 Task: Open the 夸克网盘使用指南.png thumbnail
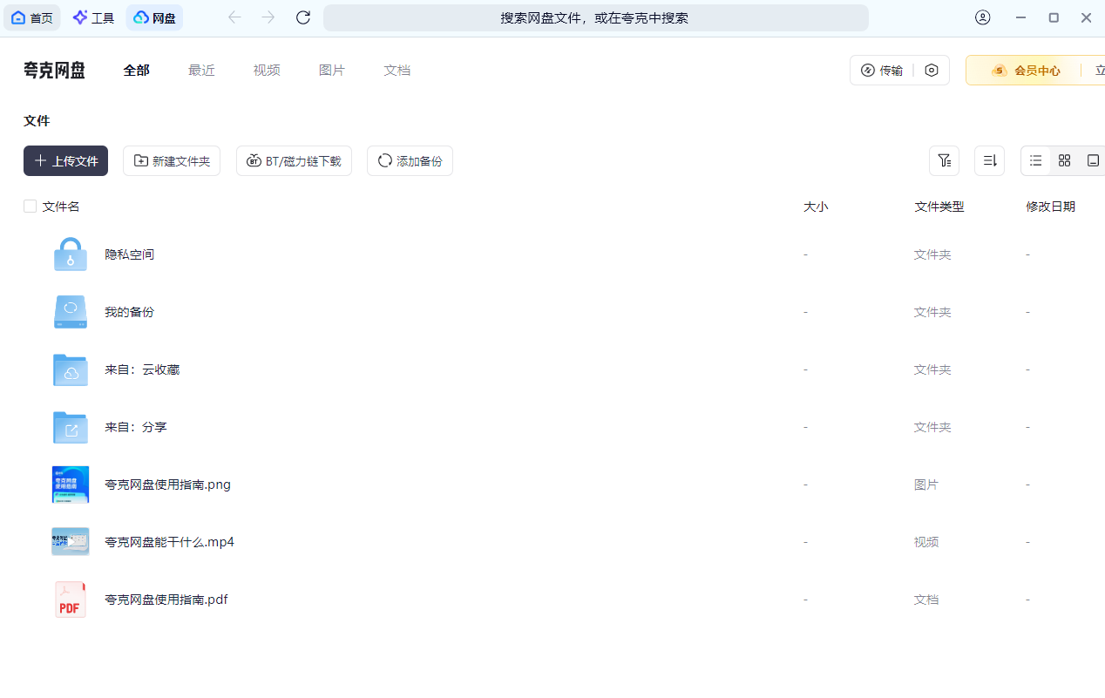(70, 485)
